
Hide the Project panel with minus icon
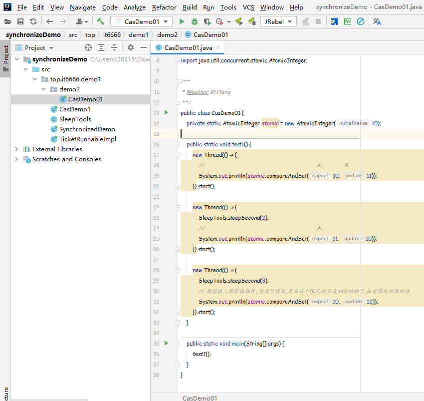[144, 47]
